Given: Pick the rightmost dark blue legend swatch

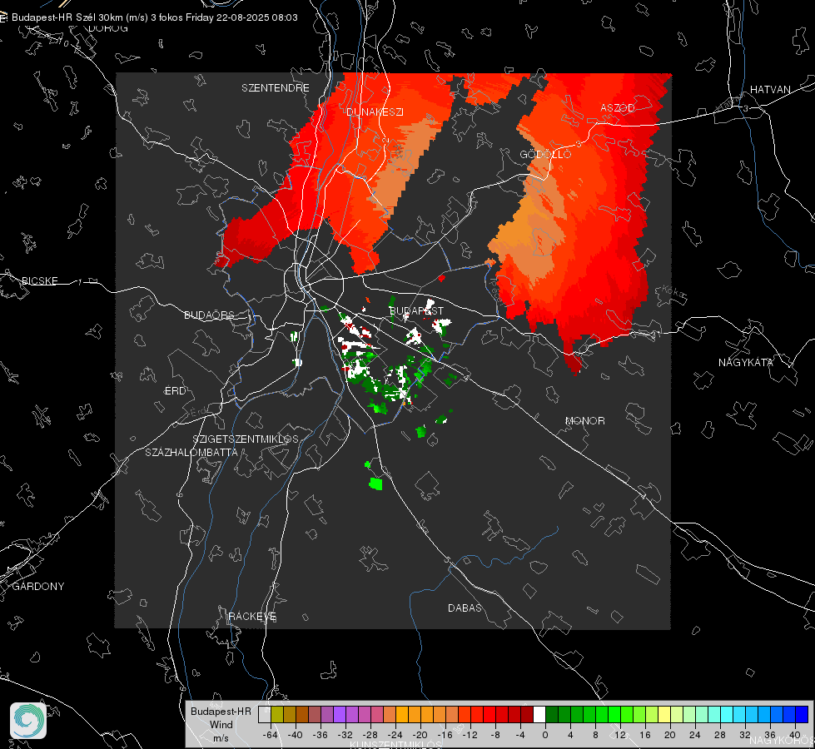Looking at the screenshot, I should (802, 714).
